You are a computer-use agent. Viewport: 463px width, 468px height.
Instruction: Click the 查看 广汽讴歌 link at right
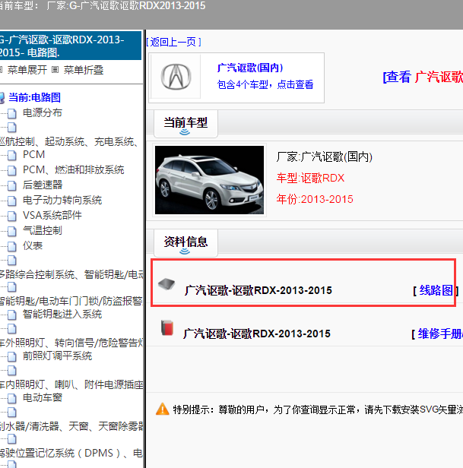(x=423, y=77)
